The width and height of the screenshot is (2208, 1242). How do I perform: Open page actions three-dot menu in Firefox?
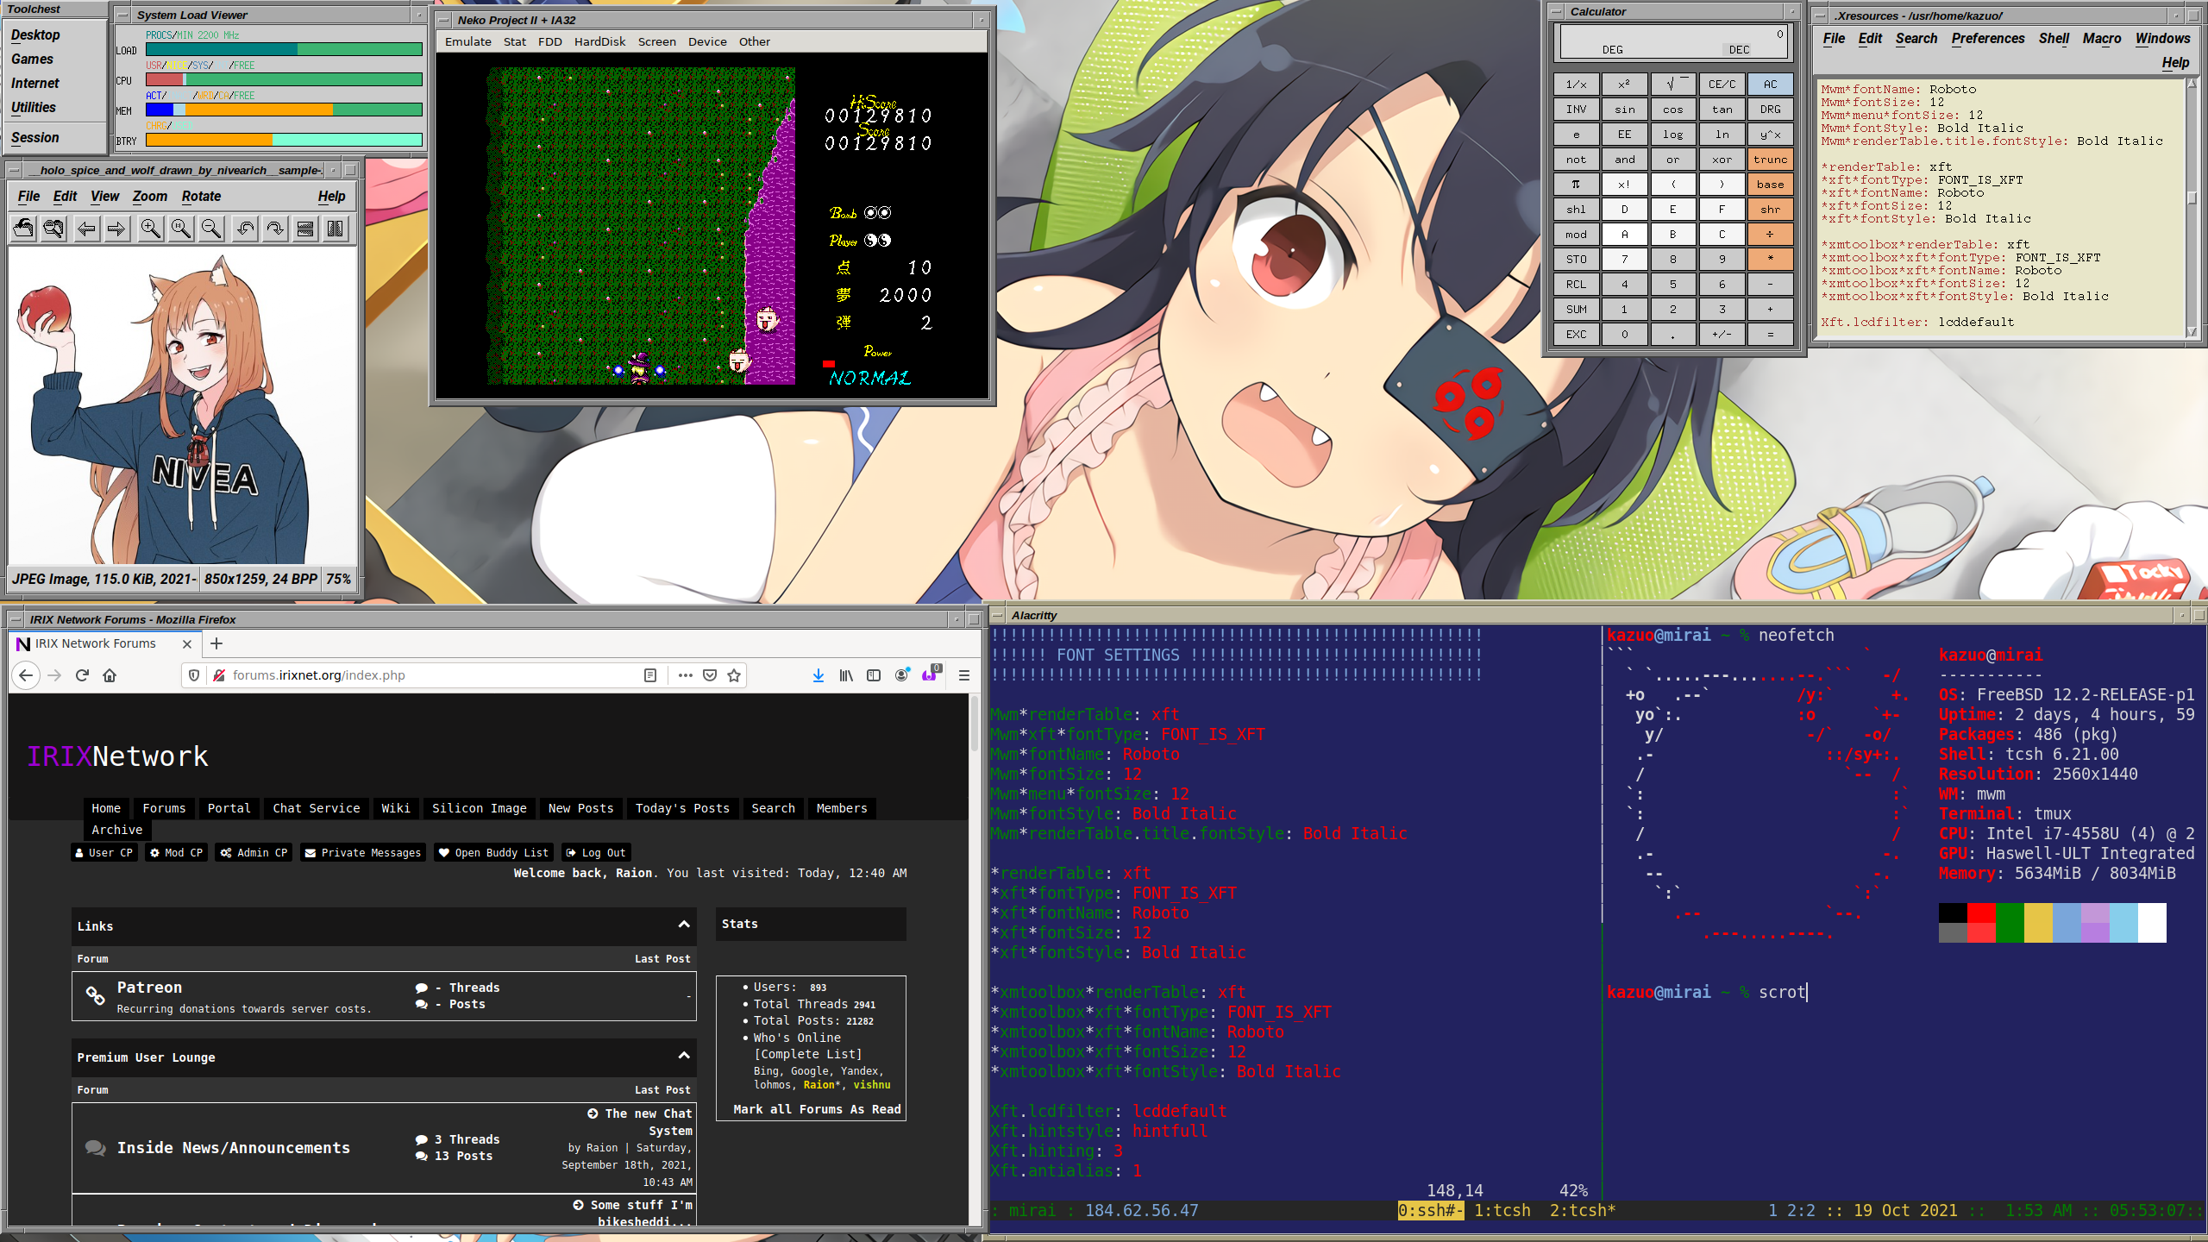(x=685, y=675)
